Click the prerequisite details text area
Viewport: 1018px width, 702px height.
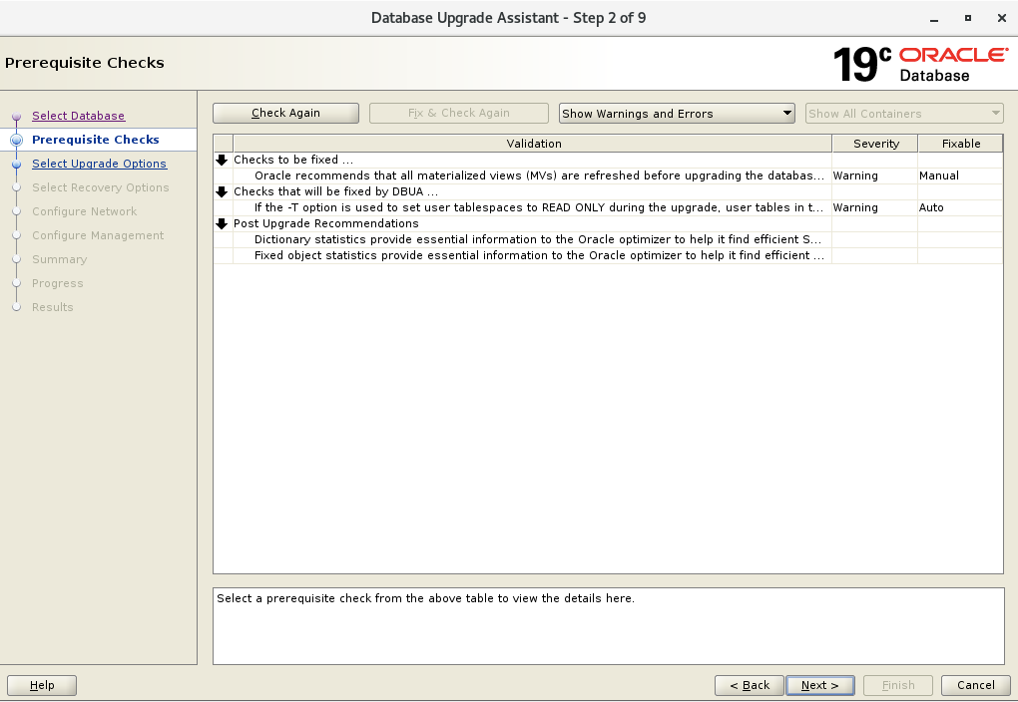pos(609,626)
